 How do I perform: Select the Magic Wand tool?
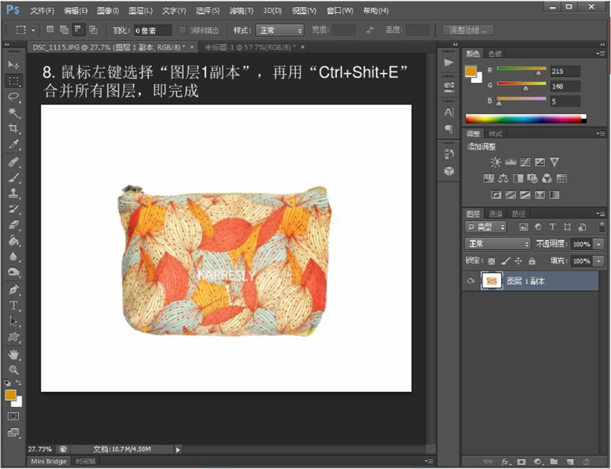click(13, 112)
